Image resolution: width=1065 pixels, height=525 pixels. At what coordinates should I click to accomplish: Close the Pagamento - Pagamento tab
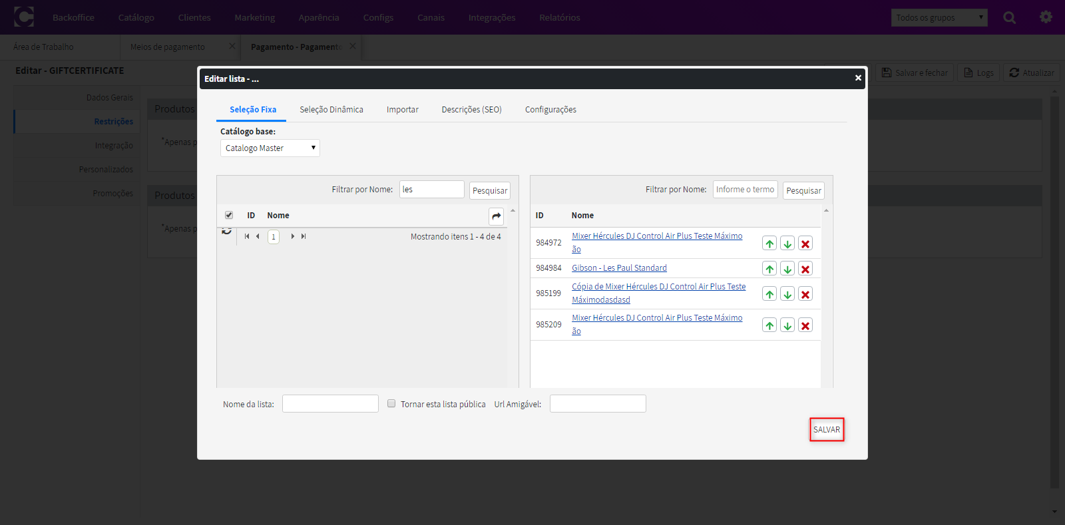353,46
